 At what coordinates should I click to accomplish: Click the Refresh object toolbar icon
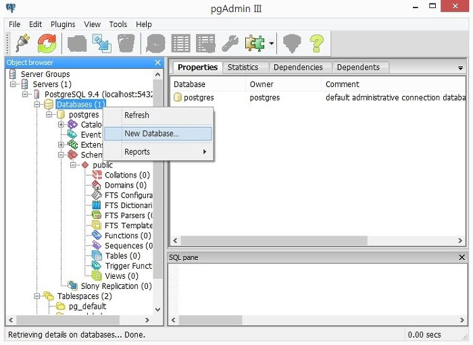(x=47, y=43)
